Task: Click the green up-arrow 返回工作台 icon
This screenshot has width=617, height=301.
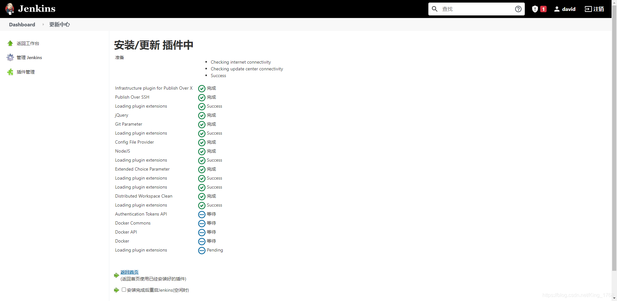Action: pyautogui.click(x=10, y=43)
